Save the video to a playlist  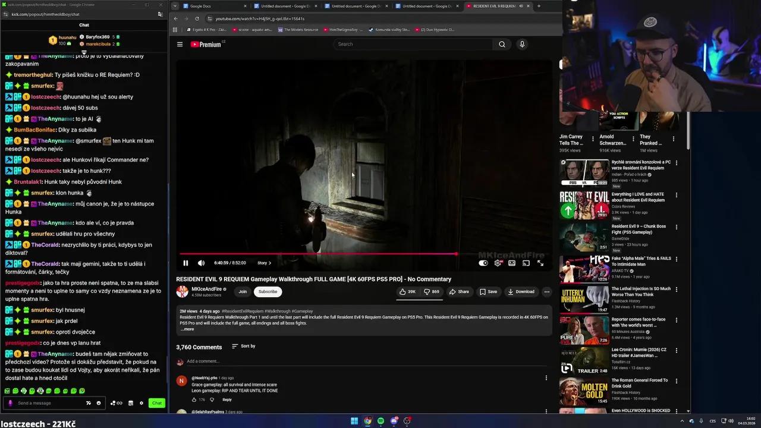click(x=488, y=291)
